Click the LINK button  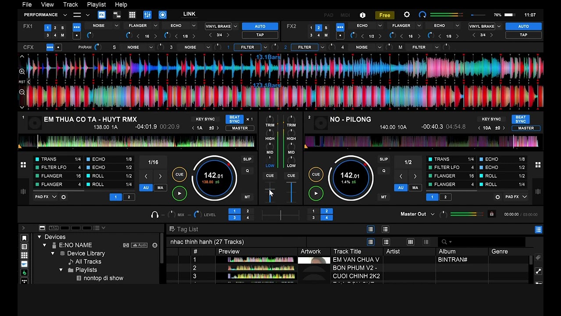click(x=189, y=14)
